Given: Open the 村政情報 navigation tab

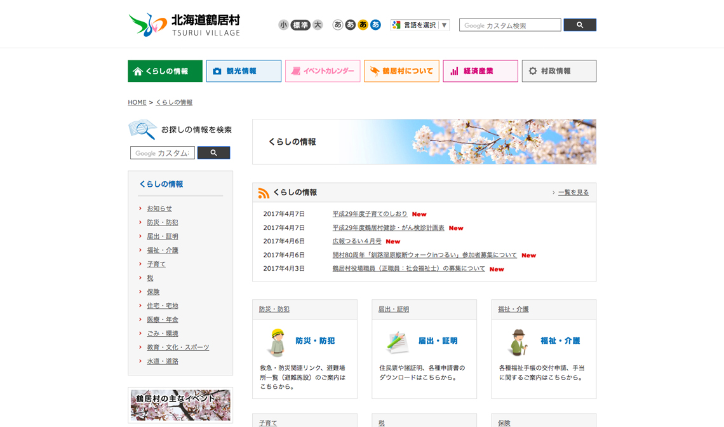Looking at the screenshot, I should tap(559, 71).
